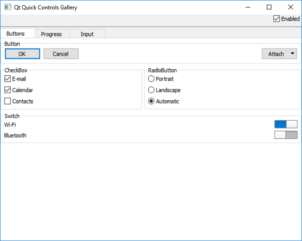This screenshot has height=241, width=302.
Task: Select the Buttons tab
Action: point(18,34)
